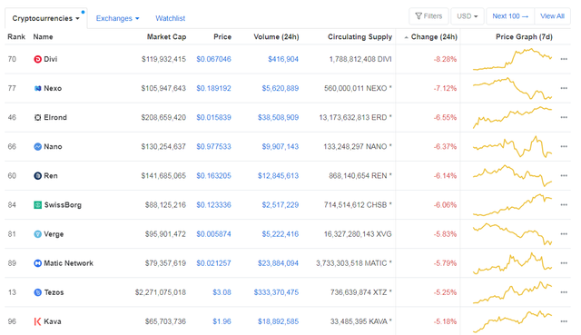The image size is (581, 335).
Task: Open the Verge coin name link
Action: tap(54, 234)
